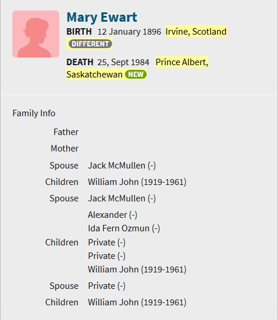Click the pink female silhouette profile picture
This screenshot has height=320, width=278.
[36, 34]
